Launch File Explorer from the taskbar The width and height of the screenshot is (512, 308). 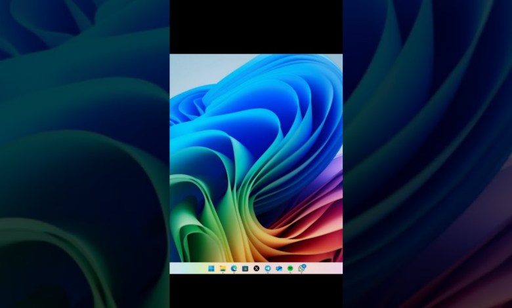223,268
